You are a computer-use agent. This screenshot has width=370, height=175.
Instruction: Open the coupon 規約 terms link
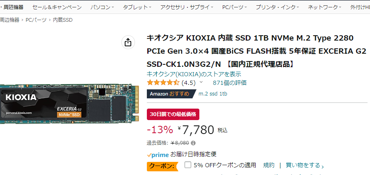click(x=269, y=165)
